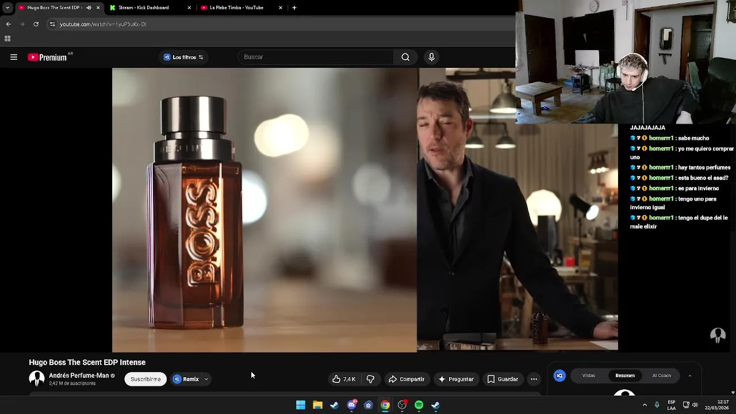736x414 pixels.
Task: Switch to Vistas tab in IQ panel
Action: pyautogui.click(x=588, y=375)
